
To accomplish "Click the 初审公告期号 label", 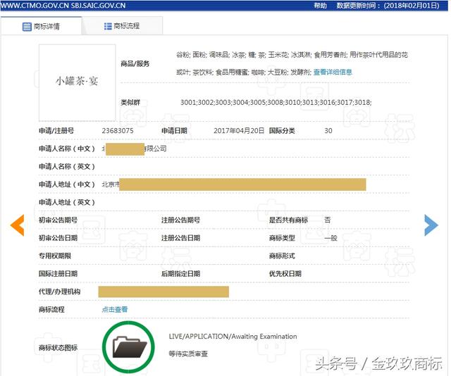I will [x=58, y=220].
